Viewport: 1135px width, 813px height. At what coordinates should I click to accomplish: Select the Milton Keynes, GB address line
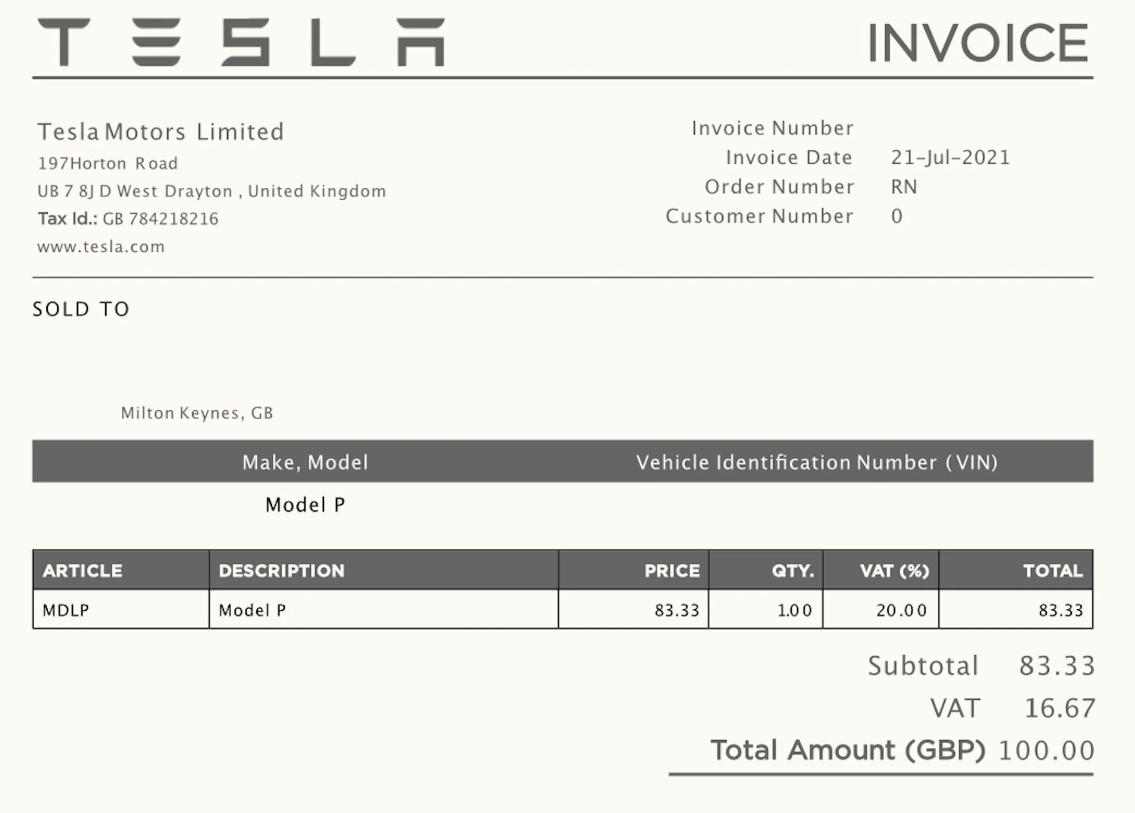pyautogui.click(x=197, y=413)
